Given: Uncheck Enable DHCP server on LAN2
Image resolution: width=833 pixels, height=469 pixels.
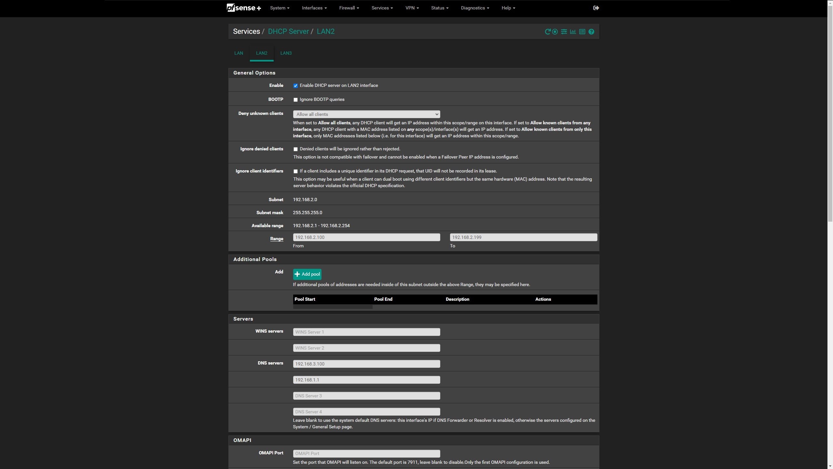Looking at the screenshot, I should [x=295, y=86].
